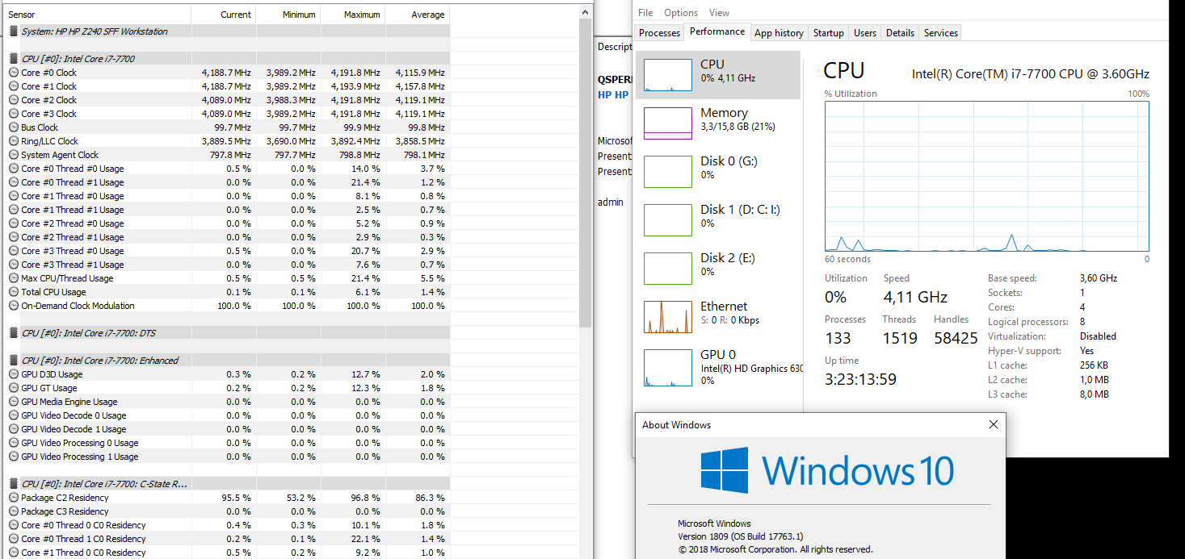Click the Handles count 58425
The image size is (1185, 559).
tap(956, 338)
